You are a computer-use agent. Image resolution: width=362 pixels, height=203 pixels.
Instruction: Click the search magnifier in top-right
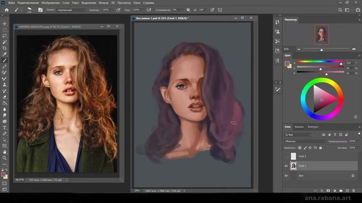tap(340, 10)
